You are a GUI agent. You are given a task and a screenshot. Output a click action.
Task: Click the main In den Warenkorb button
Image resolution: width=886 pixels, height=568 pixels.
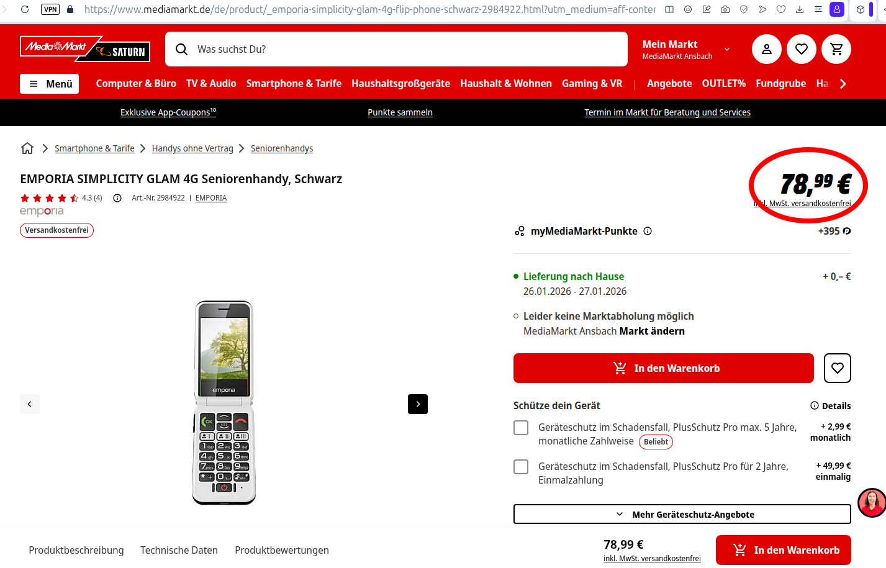(x=664, y=368)
